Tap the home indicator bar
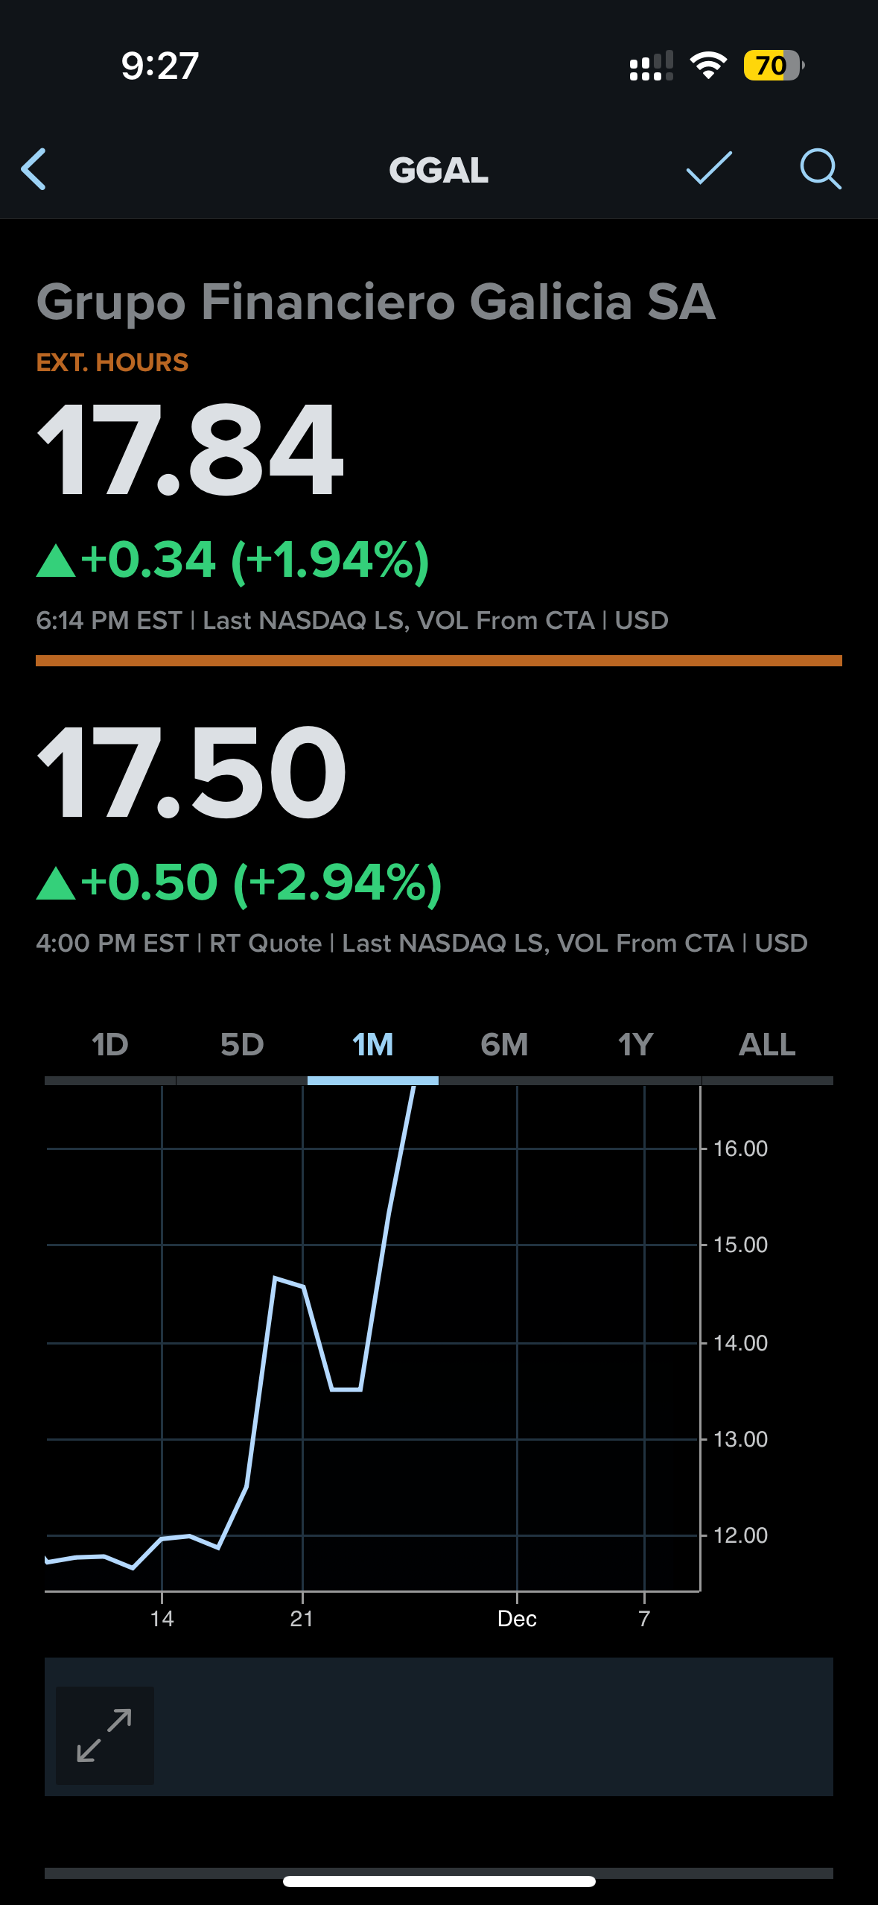 [439, 1881]
